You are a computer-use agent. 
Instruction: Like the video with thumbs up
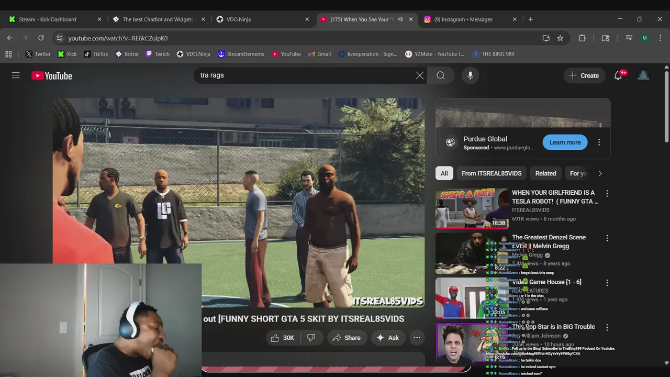coord(282,338)
